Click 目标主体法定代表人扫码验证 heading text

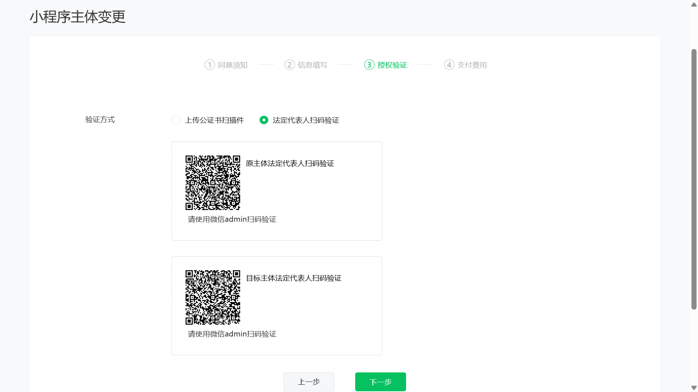(294, 278)
